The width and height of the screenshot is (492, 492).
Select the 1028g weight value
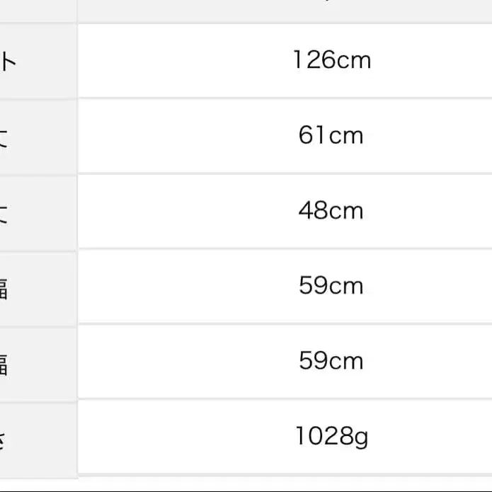point(331,437)
